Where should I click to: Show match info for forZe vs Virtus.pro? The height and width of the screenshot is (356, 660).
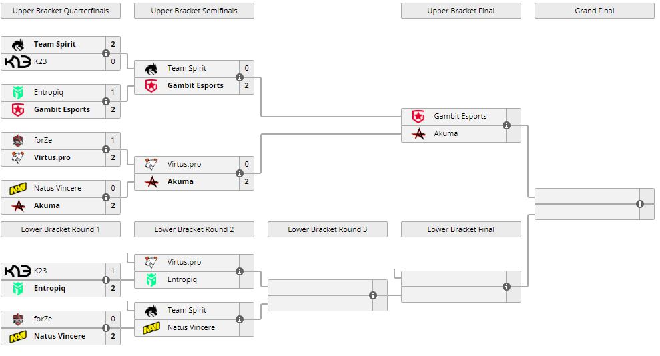click(106, 149)
